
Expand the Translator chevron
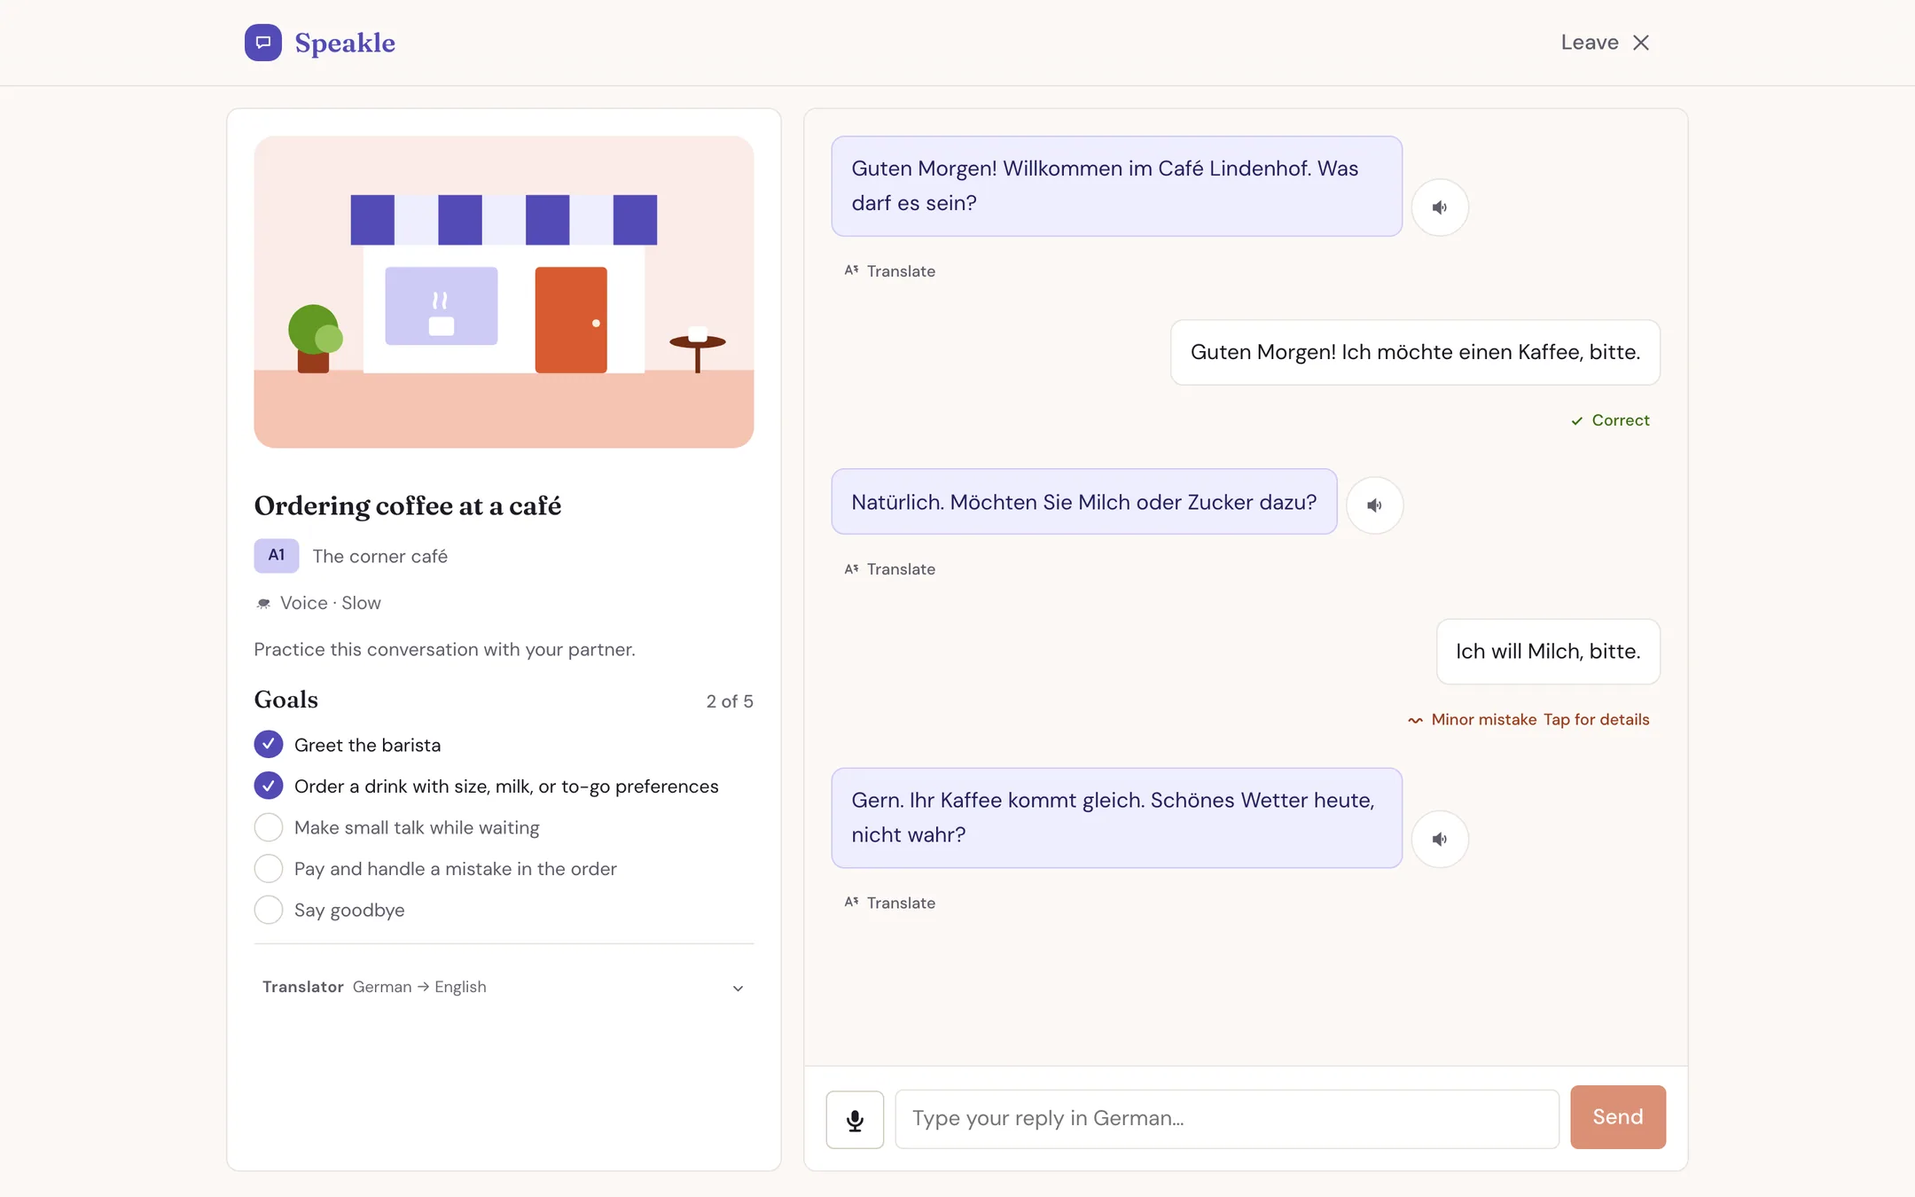click(738, 988)
